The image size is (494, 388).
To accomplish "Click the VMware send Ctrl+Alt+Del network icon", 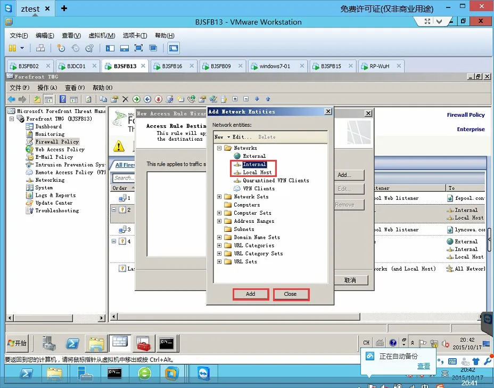I will (40, 48).
